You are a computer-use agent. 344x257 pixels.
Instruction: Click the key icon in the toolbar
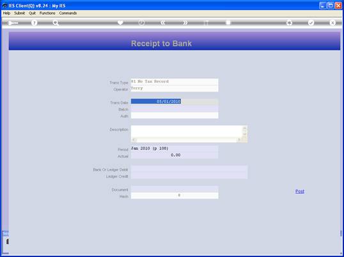[x=13, y=23]
